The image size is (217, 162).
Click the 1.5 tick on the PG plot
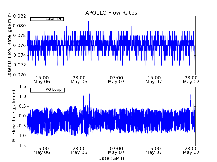pyautogui.click(x=23, y=87)
